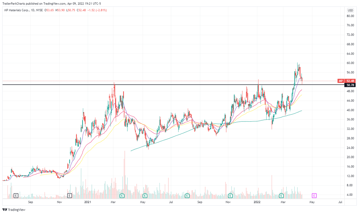Viewport: 359px width, 214px height.
Task: Click the 68.00 price axis label
Action: pyautogui.click(x=350, y=44)
